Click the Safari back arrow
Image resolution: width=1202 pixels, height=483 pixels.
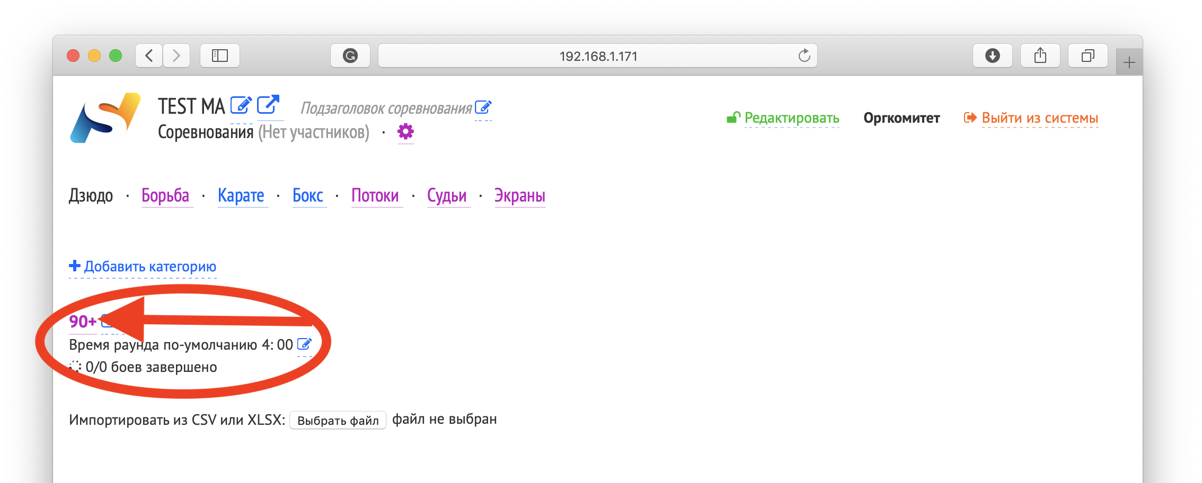click(149, 56)
